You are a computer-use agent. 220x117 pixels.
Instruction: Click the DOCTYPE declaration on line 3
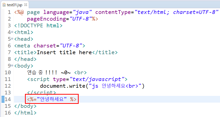38,26
